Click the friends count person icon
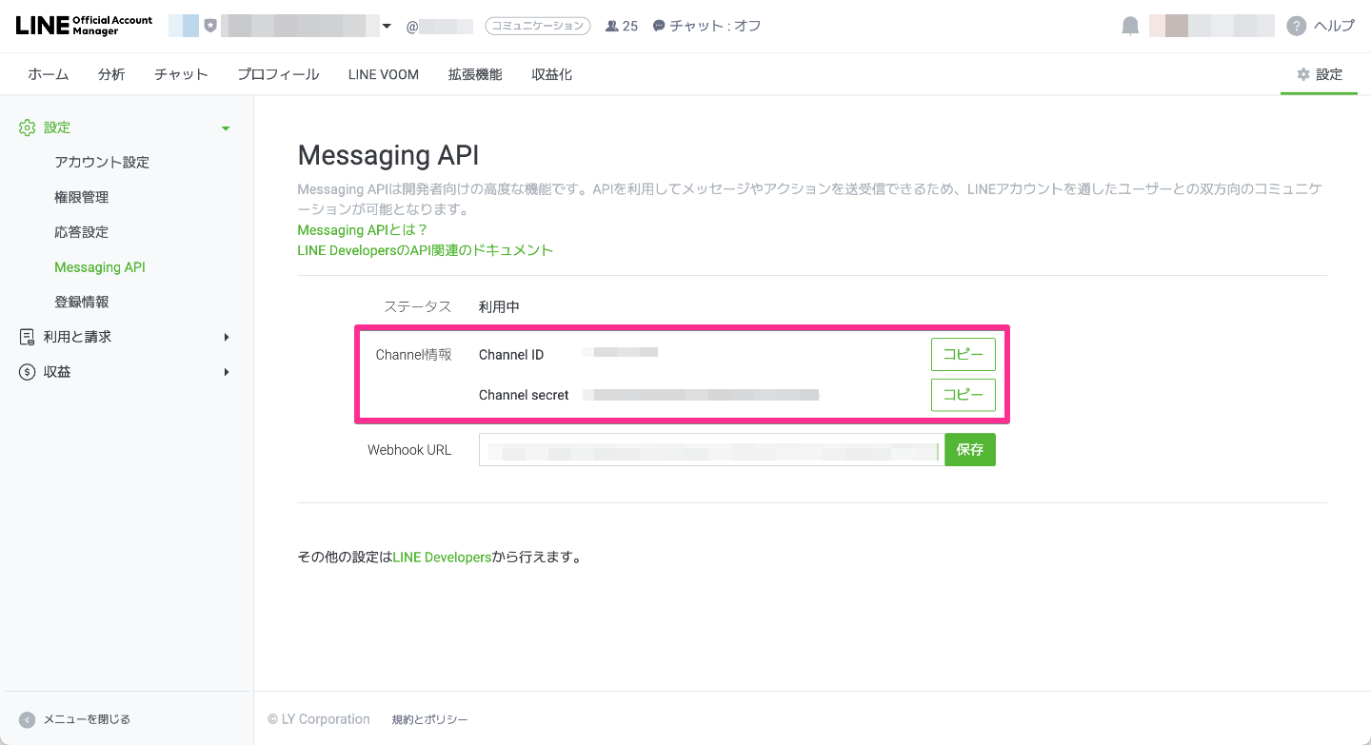The image size is (1371, 745). tap(612, 27)
